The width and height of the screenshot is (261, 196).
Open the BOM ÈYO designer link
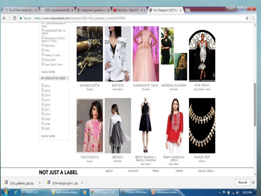(118, 85)
